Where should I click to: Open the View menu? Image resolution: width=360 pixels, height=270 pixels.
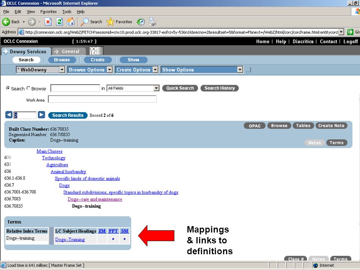pos(31,12)
